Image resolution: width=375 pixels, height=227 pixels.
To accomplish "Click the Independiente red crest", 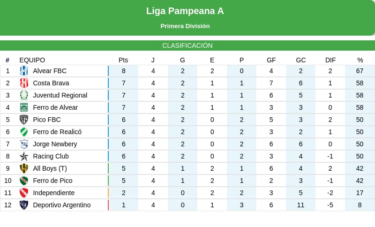I will click(x=24, y=193).
